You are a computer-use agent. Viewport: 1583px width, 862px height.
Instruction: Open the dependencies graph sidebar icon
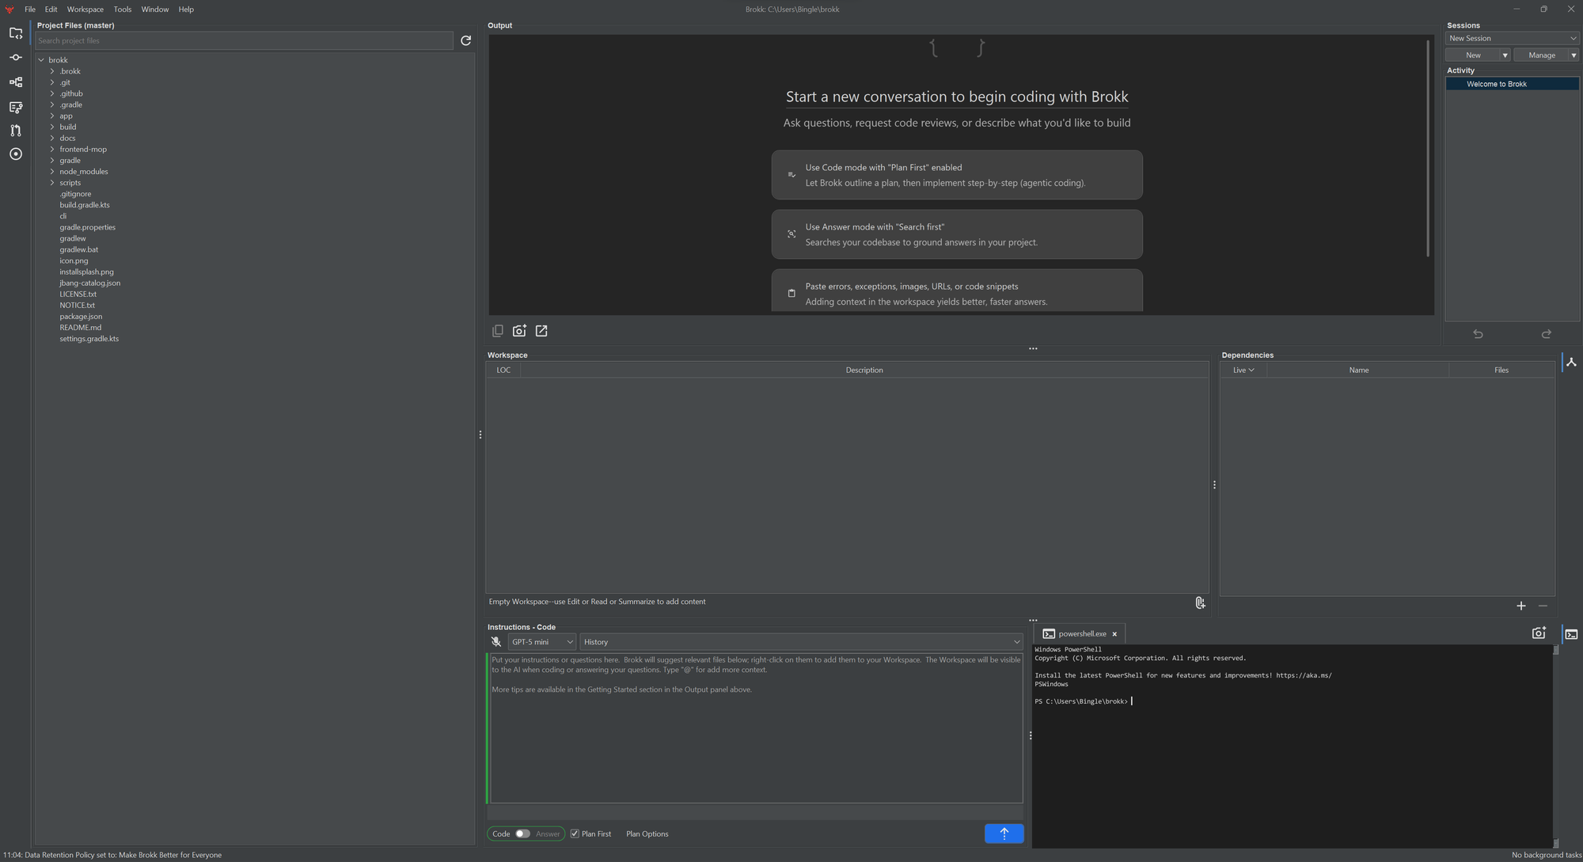15,82
